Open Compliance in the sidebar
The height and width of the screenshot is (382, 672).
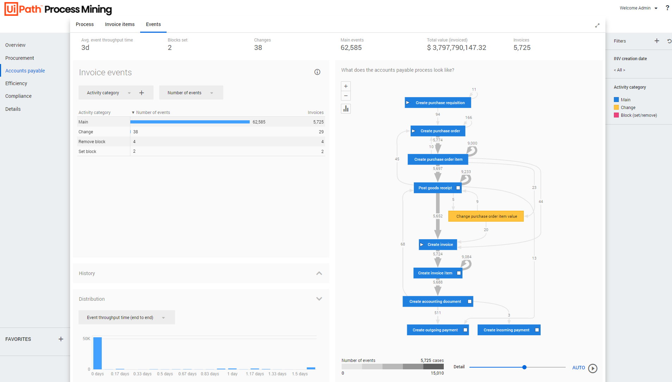pos(18,96)
